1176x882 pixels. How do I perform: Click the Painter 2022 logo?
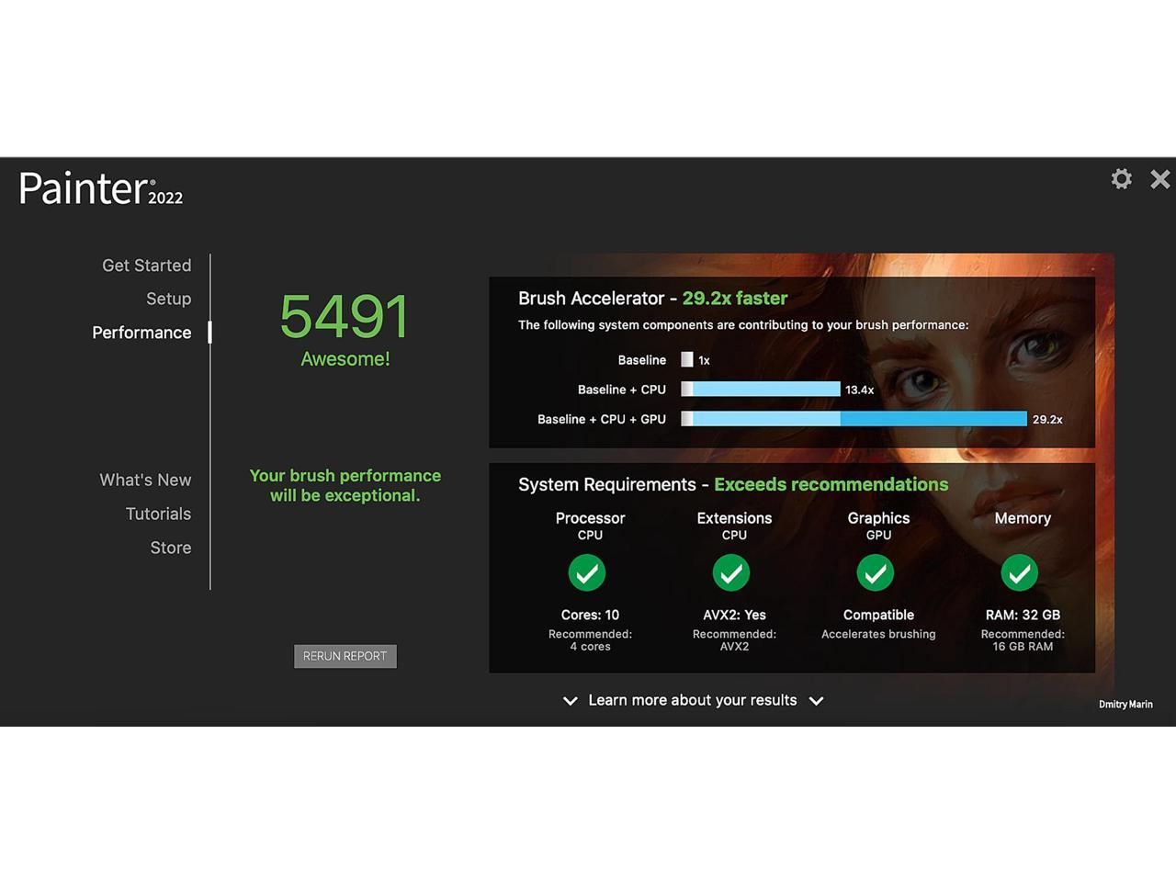click(x=100, y=188)
